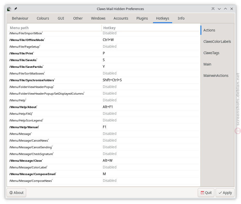This screenshot has height=204, width=241.
Task: Select the /Menu/Help/IconLegend row
Action: pyautogui.click(x=104, y=120)
